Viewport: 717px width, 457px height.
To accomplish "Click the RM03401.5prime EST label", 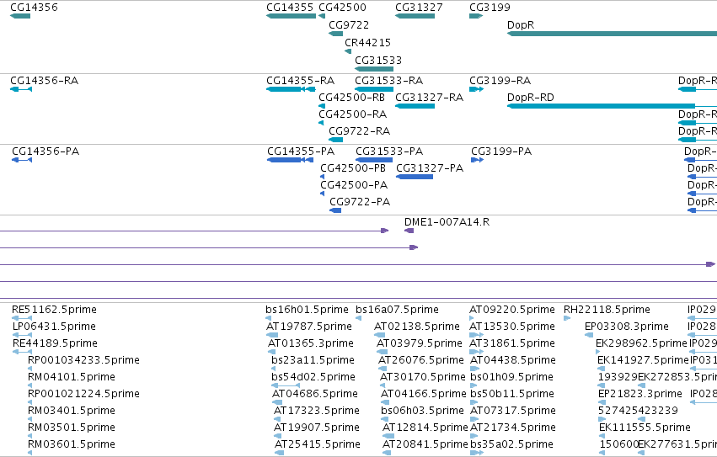I will click(x=72, y=412).
